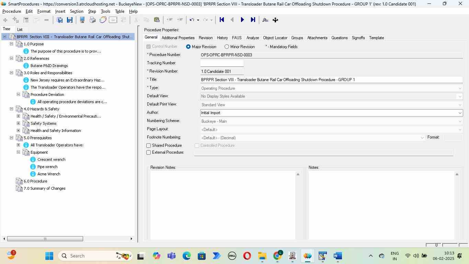The width and height of the screenshot is (469, 264).
Task: Save the procedure with the floppy icon
Action: [x=70, y=20]
